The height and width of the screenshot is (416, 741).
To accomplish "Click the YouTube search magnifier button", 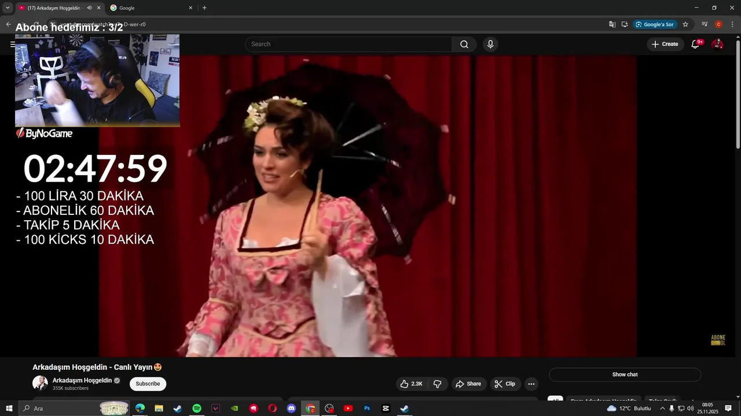I will pyautogui.click(x=464, y=44).
